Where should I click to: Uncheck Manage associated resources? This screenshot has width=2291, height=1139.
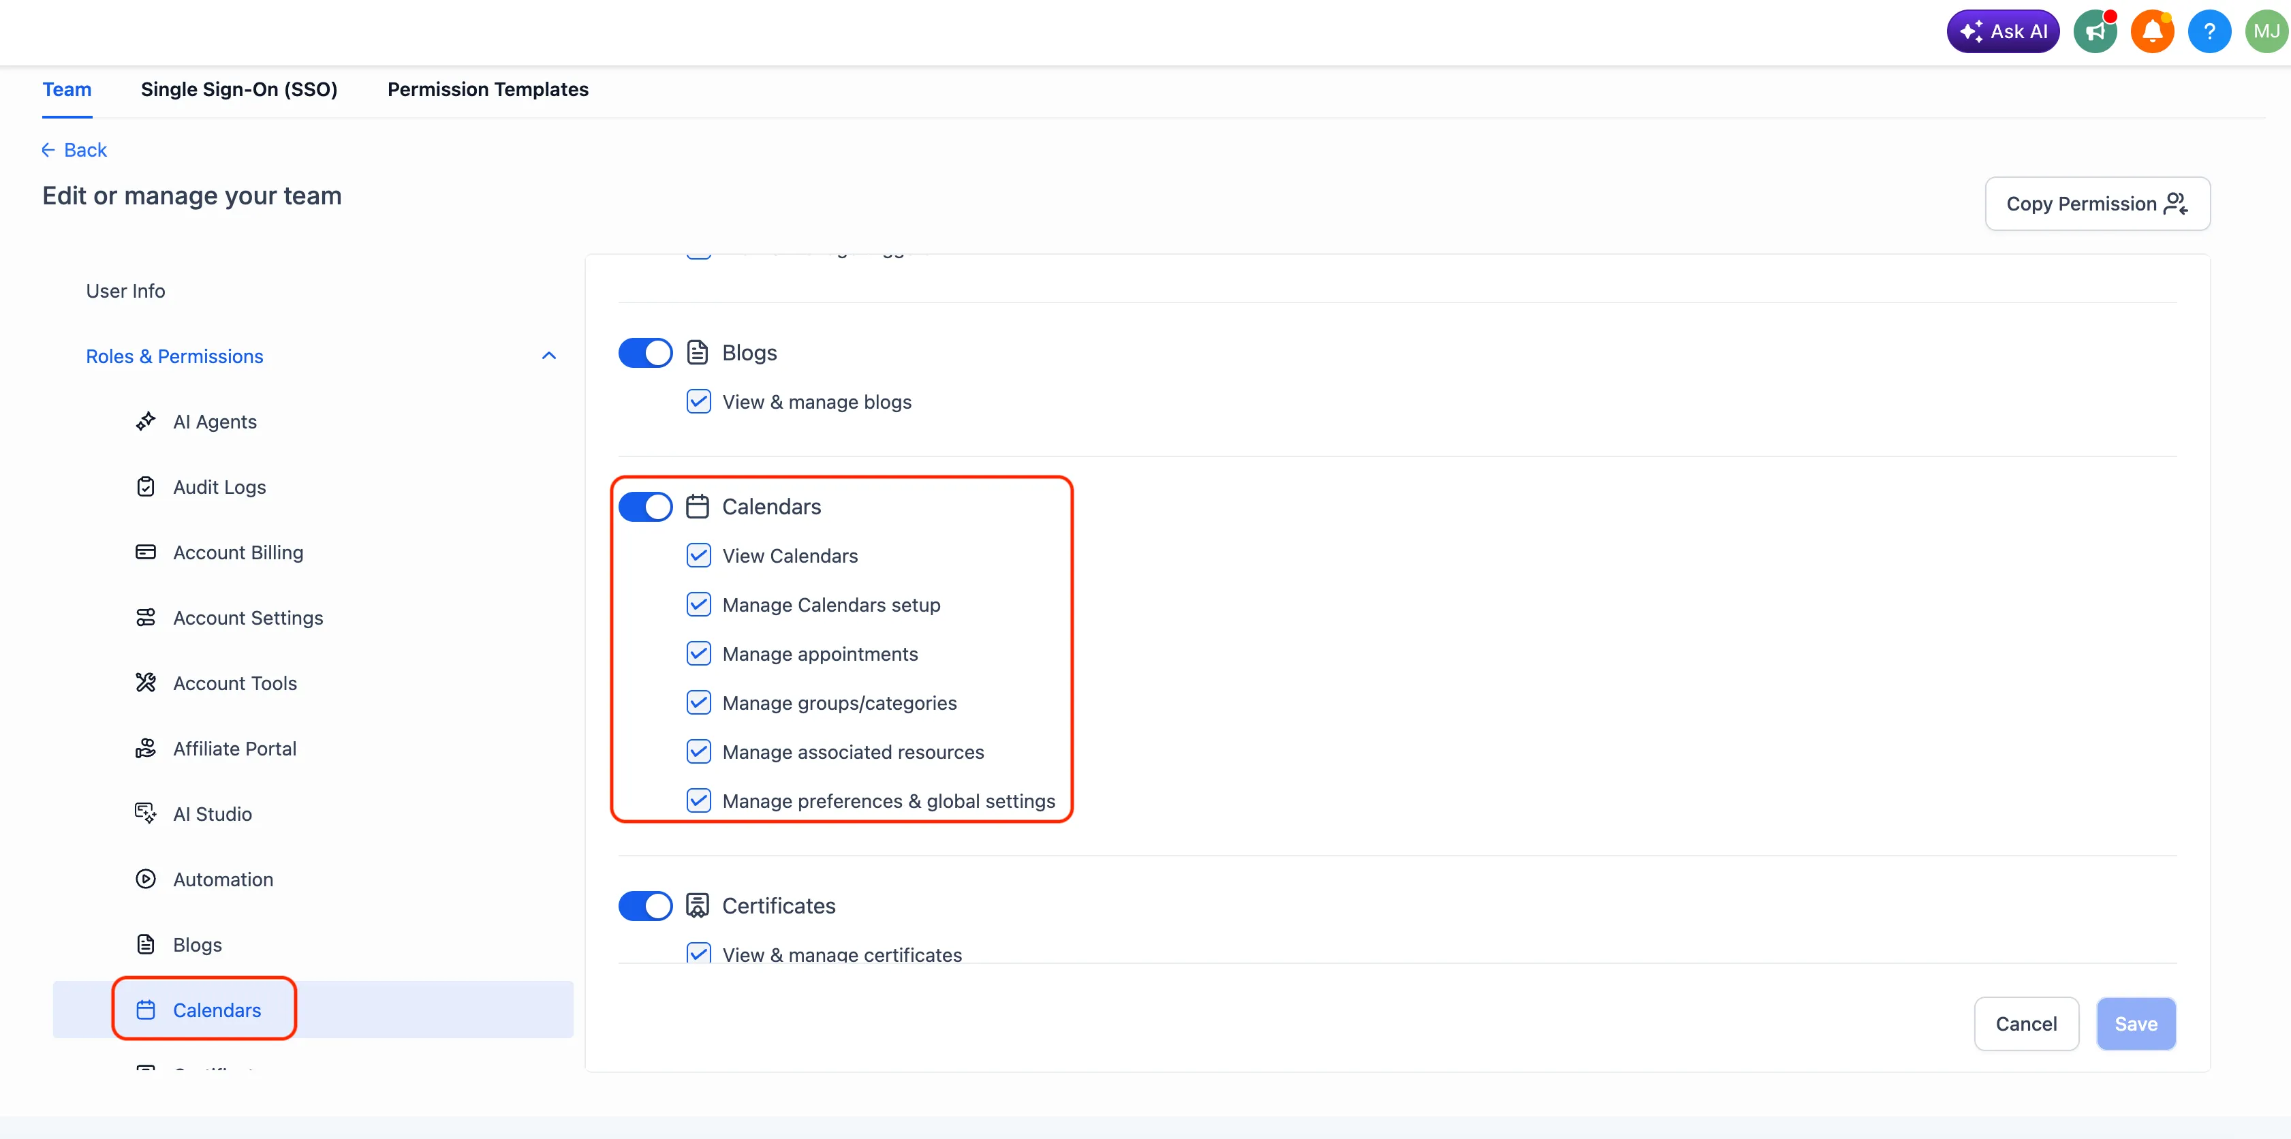pyautogui.click(x=698, y=751)
